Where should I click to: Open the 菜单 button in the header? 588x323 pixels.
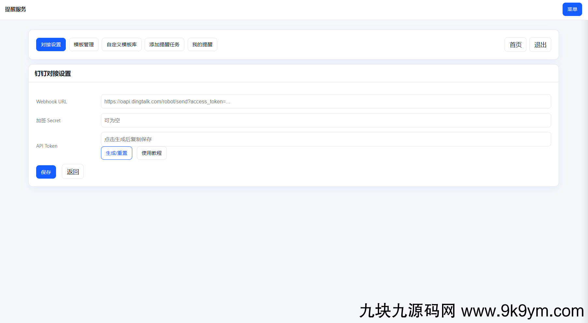click(x=572, y=9)
